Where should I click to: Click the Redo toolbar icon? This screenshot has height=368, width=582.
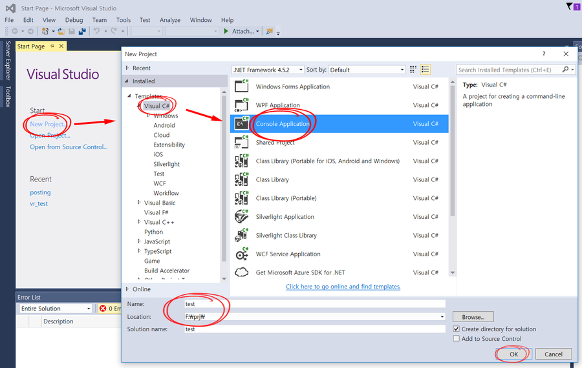(x=114, y=31)
